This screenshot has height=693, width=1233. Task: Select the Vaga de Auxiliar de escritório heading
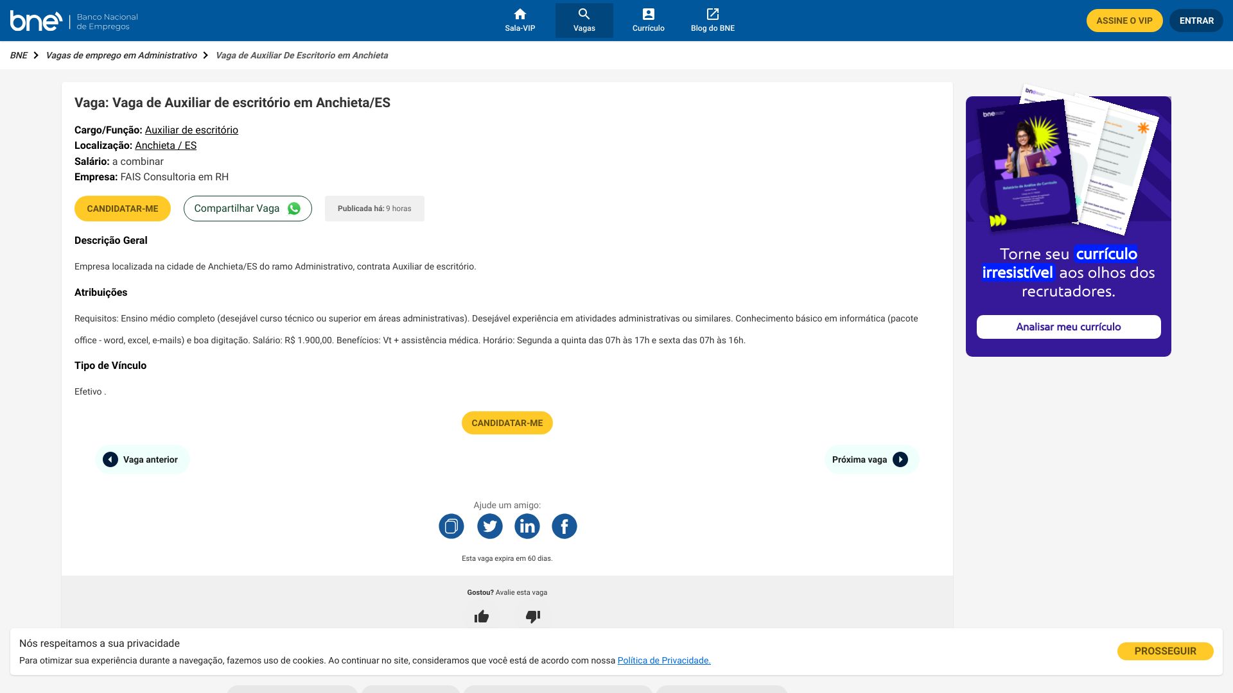click(x=232, y=103)
